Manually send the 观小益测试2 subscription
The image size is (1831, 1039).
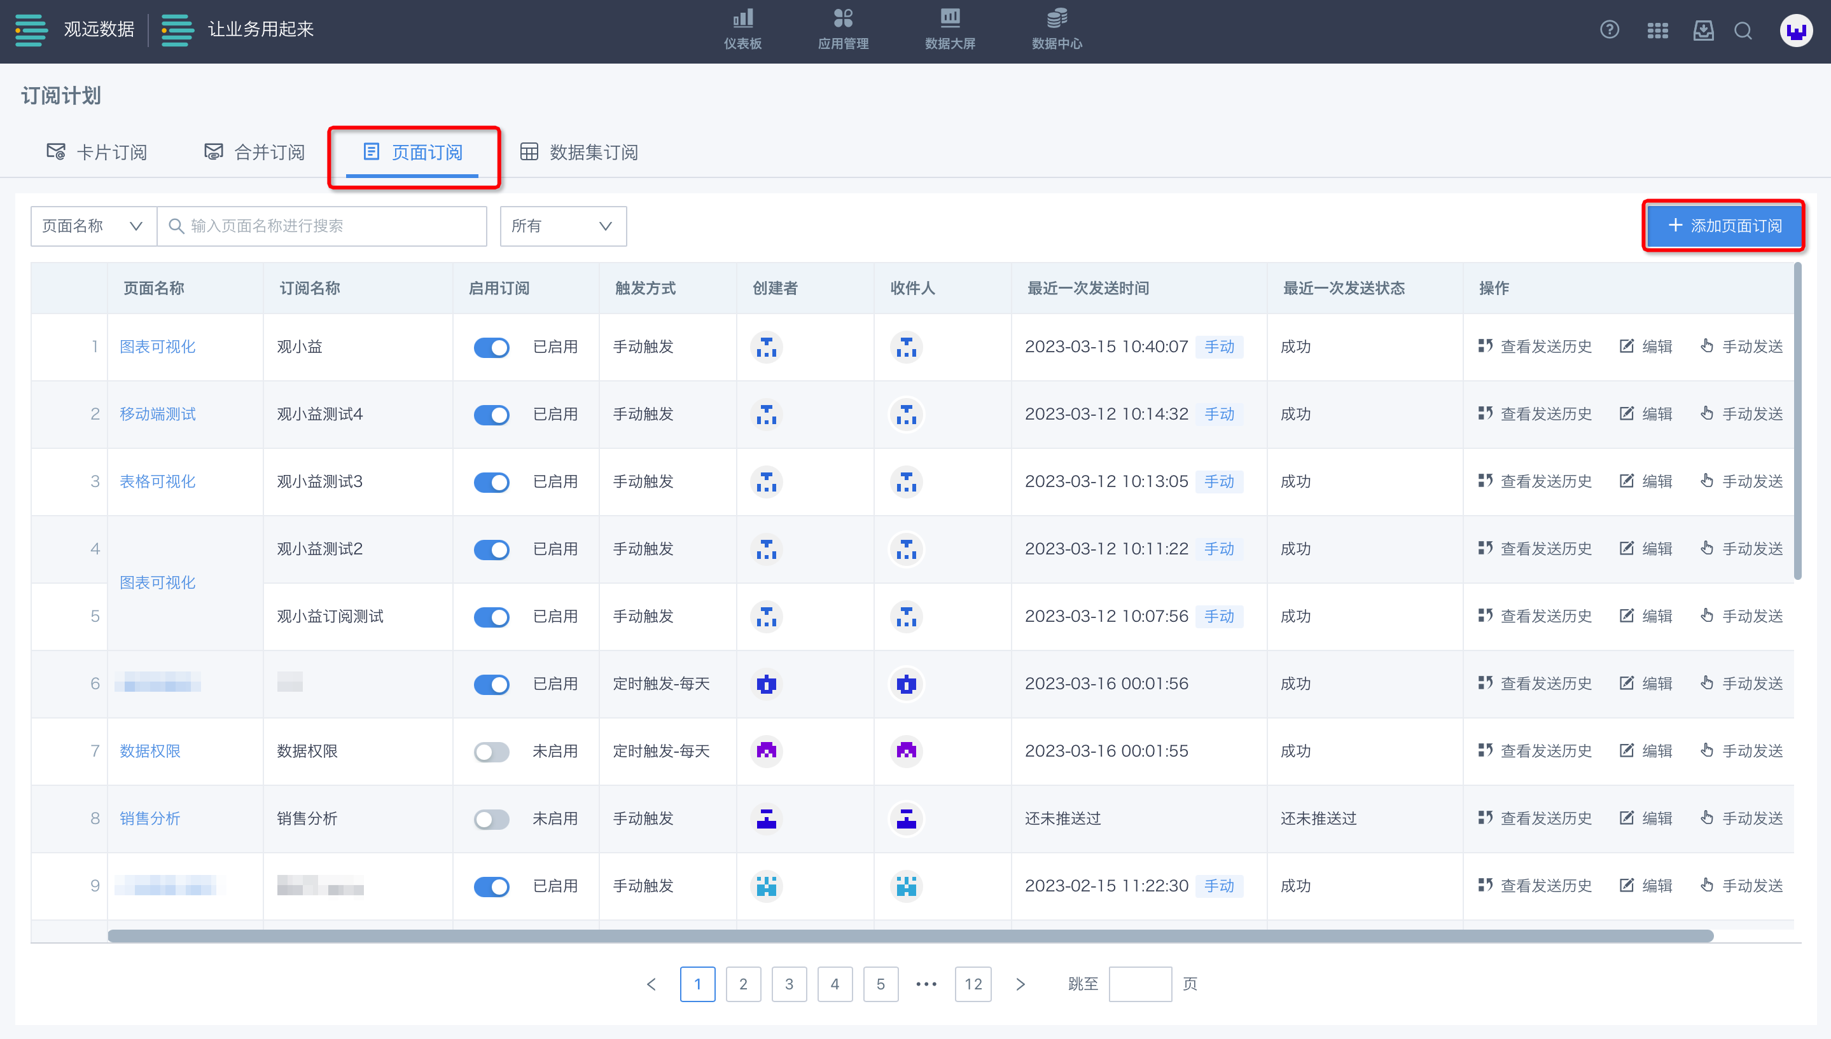pyautogui.click(x=1741, y=548)
